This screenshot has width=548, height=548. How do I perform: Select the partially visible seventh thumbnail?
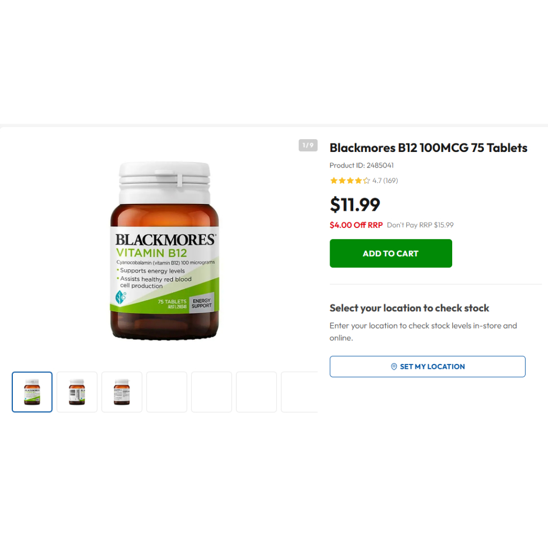pyautogui.click(x=300, y=392)
